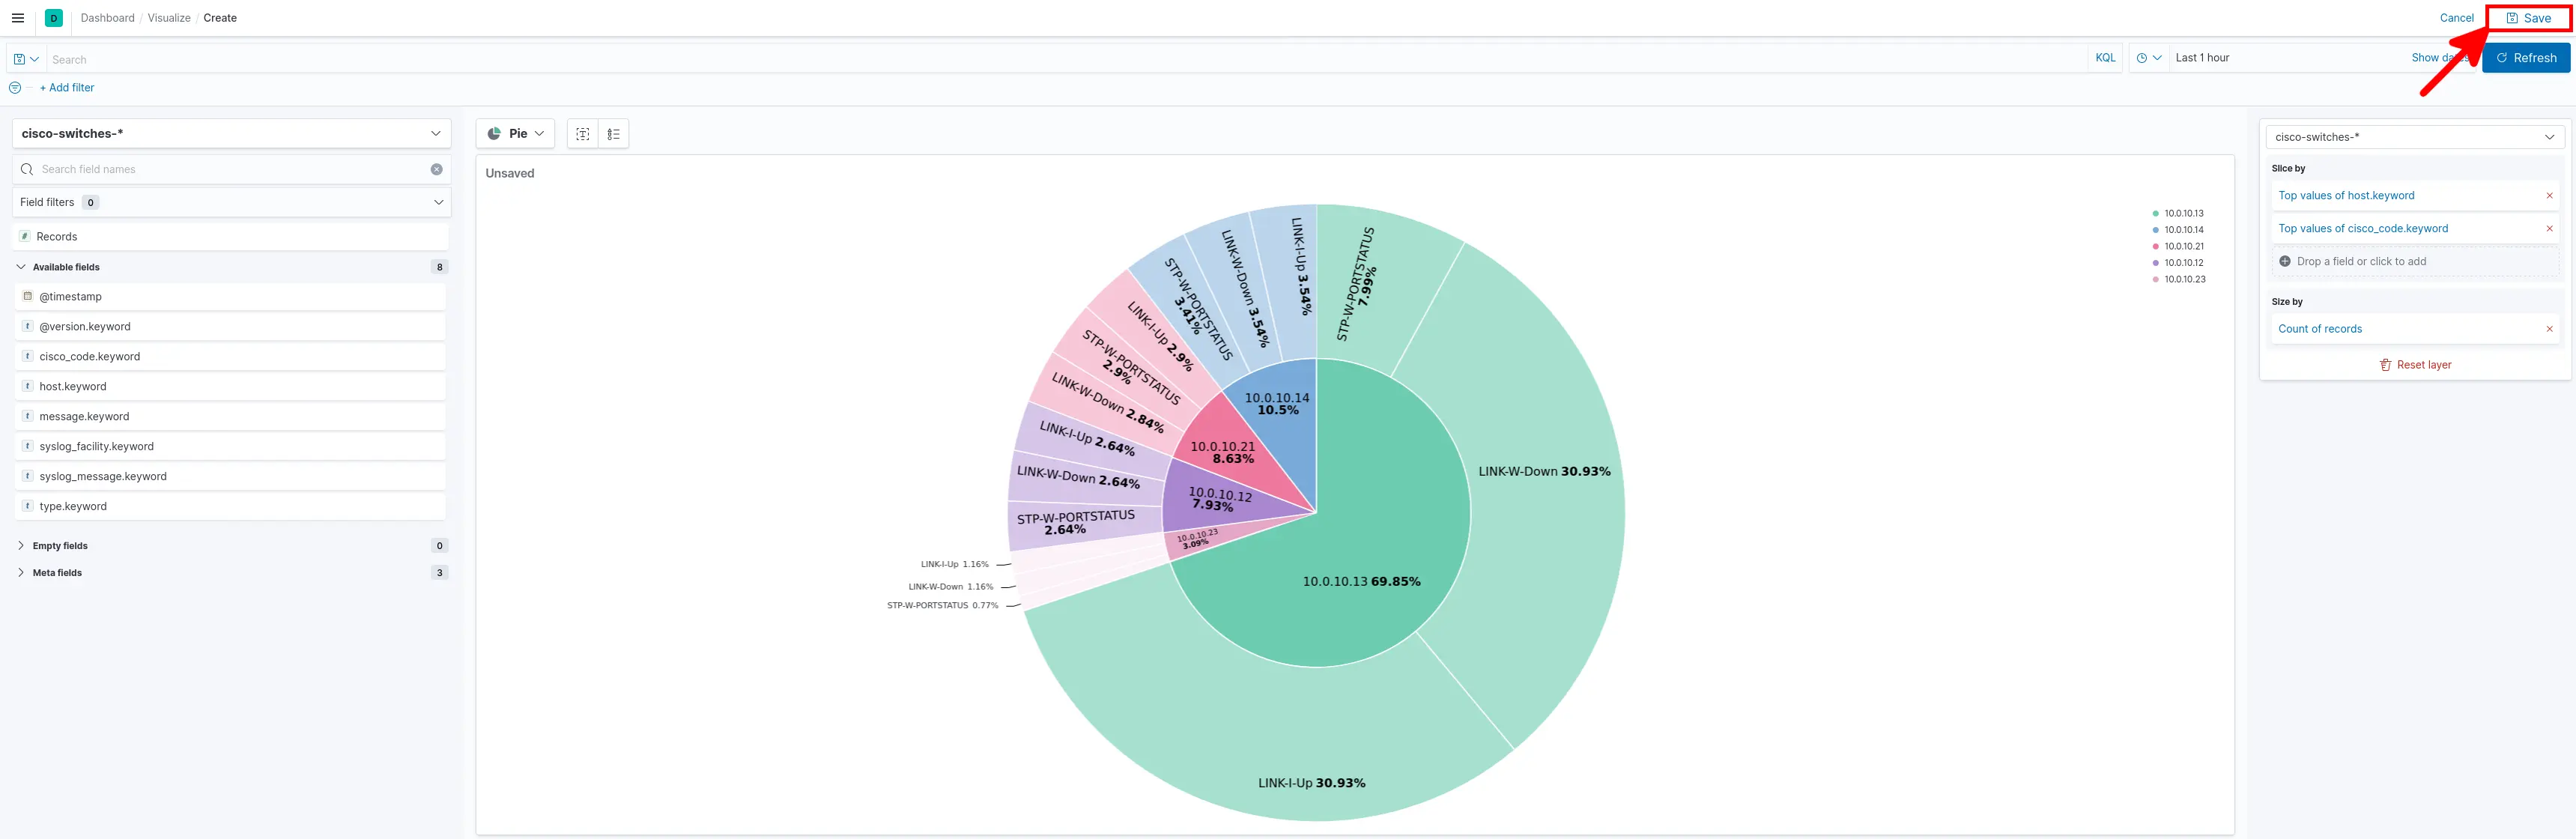This screenshot has height=839, width=2576.
Task: Clear the field name search box
Action: point(437,170)
